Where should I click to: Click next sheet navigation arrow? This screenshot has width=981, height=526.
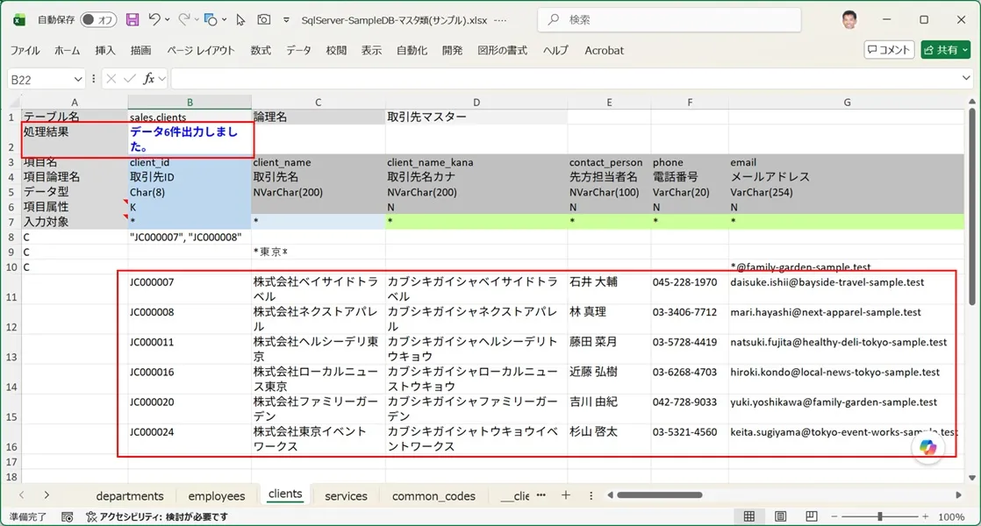[47, 494]
